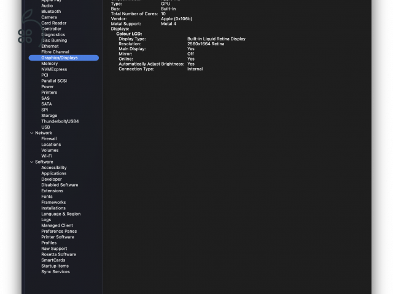Select Profiles under Software
This screenshot has width=393, height=294.
pyautogui.click(x=49, y=243)
